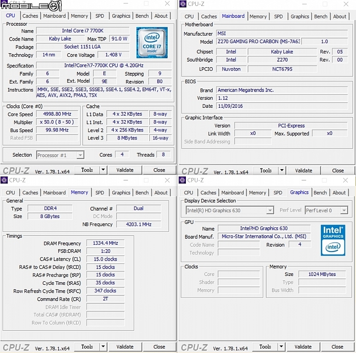Image resolution: width=356 pixels, height=353 pixels.
Task: Select CPU tab in Mainboard window
Action: coord(189,17)
